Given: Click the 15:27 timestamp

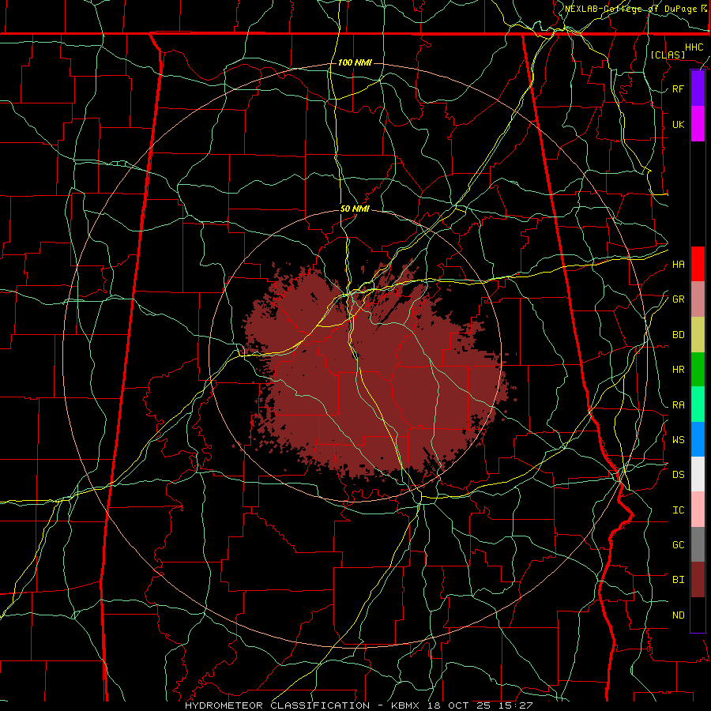Looking at the screenshot, I should 517,705.
